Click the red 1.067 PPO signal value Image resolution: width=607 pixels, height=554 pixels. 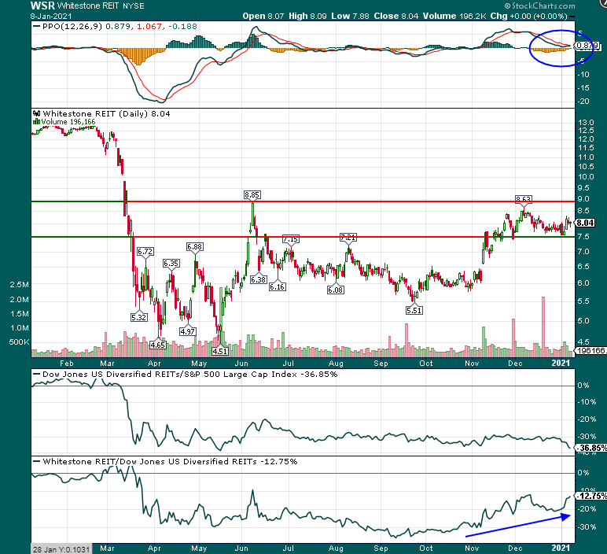click(149, 27)
